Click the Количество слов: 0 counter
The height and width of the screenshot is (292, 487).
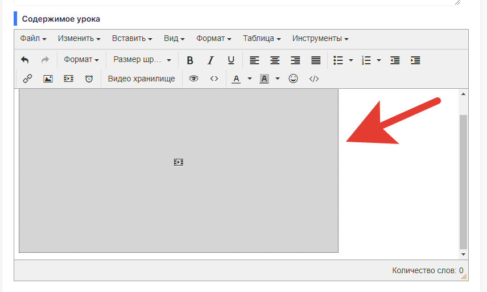pyautogui.click(x=428, y=270)
